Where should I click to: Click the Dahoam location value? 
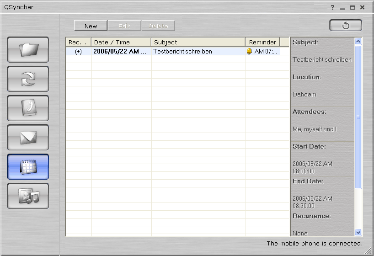click(305, 95)
